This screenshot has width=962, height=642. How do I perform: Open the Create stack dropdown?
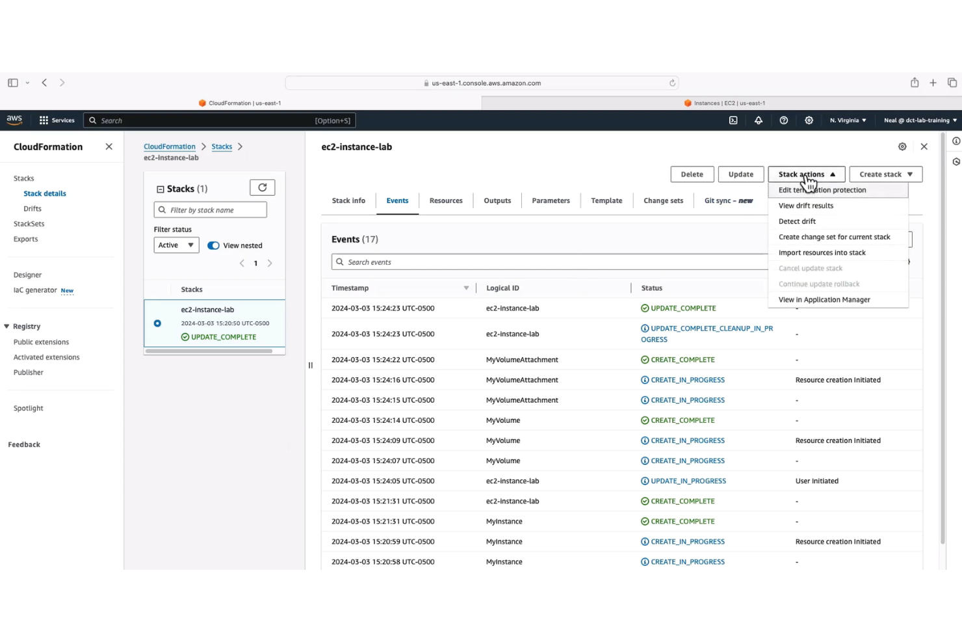click(x=886, y=174)
